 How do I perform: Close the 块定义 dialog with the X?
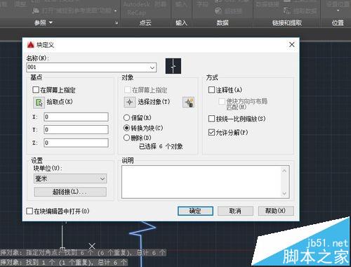click(292, 44)
